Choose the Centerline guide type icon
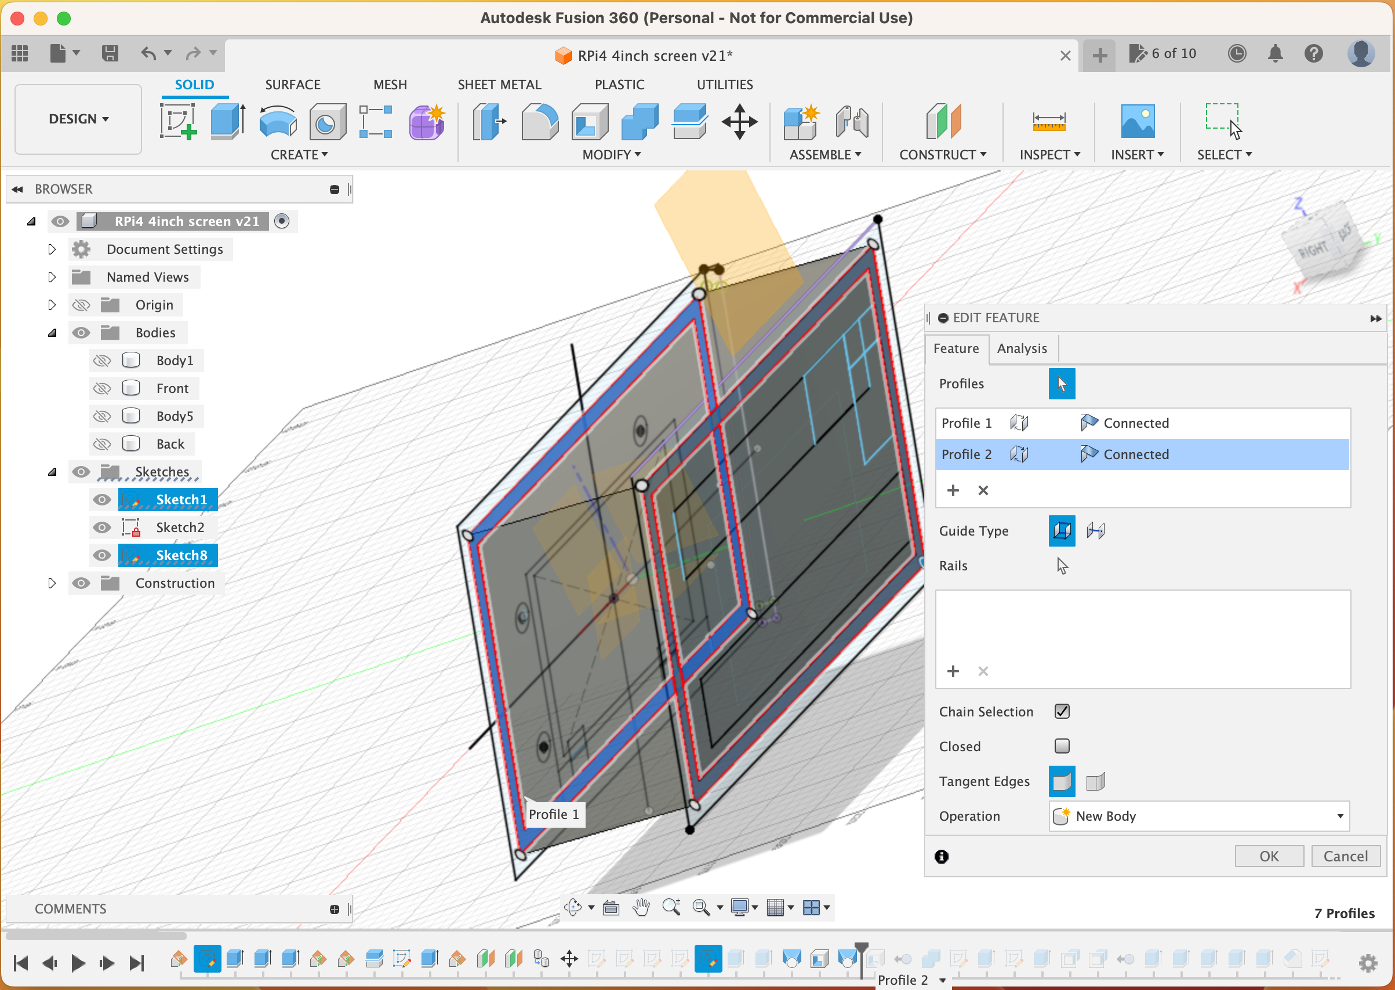This screenshot has width=1395, height=990. [x=1096, y=530]
